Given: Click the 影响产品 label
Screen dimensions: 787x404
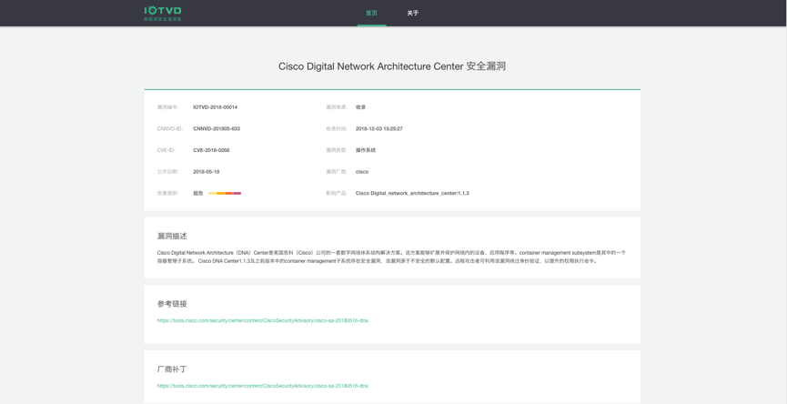Looking at the screenshot, I should (x=337, y=193).
